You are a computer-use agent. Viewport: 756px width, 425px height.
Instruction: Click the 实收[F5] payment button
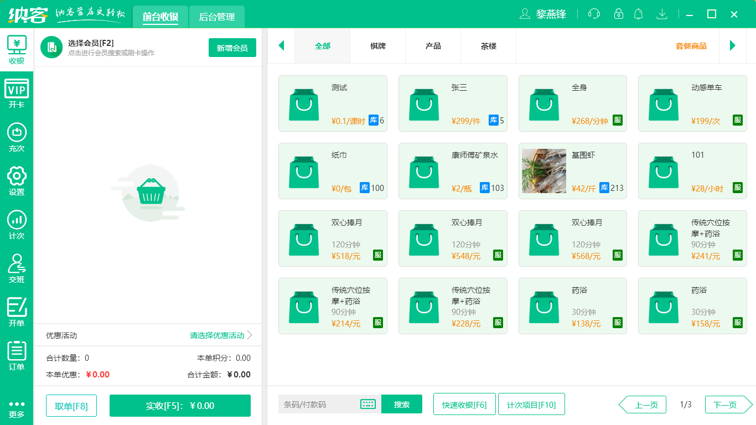point(180,405)
